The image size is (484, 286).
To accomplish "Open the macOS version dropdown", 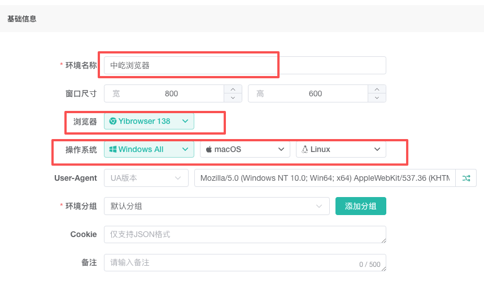I will [281, 149].
